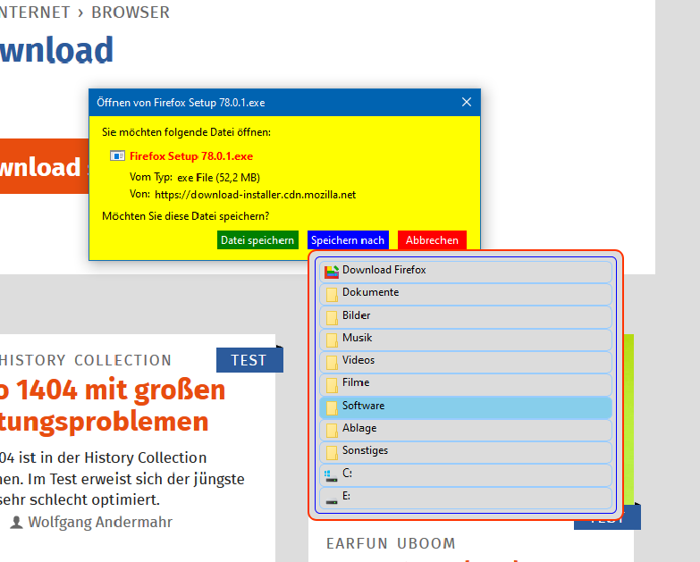Click the orange Download button on page
The width and height of the screenshot is (700, 562).
click(44, 166)
